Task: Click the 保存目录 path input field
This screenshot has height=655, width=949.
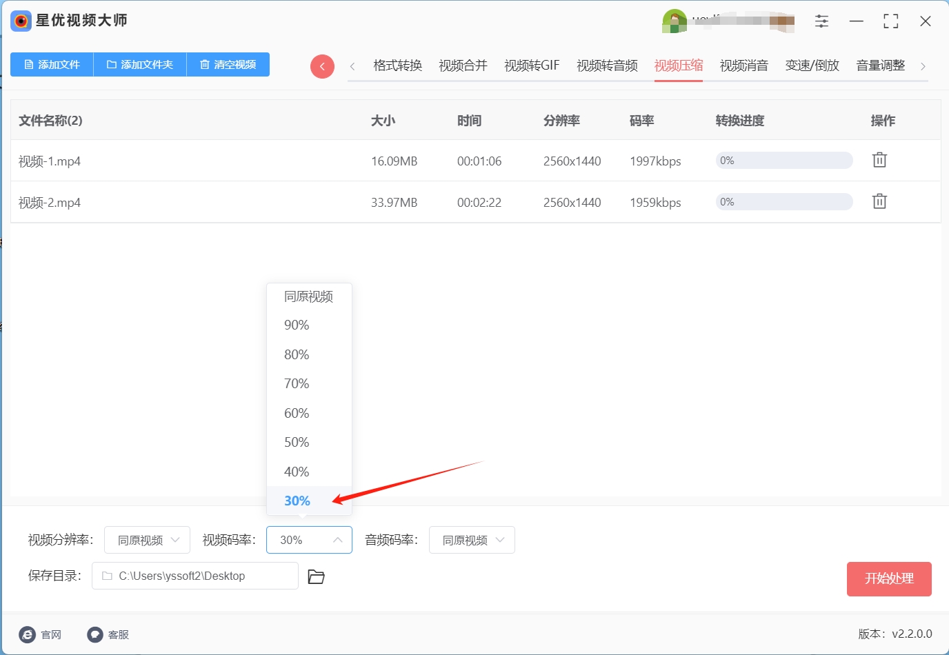Action: 195,576
